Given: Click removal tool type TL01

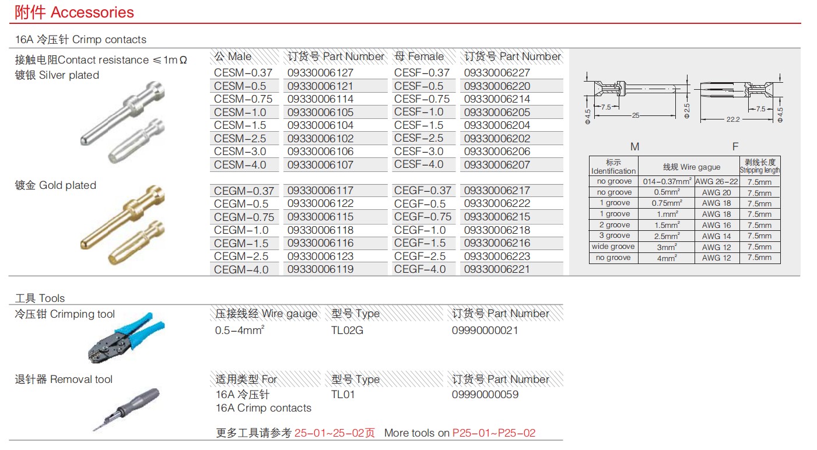Looking at the screenshot, I should pos(343,395).
